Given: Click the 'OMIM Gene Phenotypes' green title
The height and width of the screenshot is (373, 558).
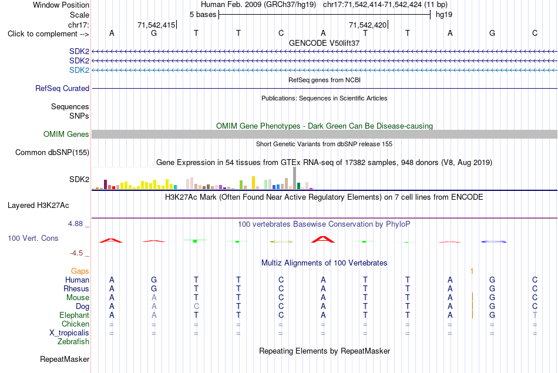Looking at the screenshot, I should [x=325, y=126].
